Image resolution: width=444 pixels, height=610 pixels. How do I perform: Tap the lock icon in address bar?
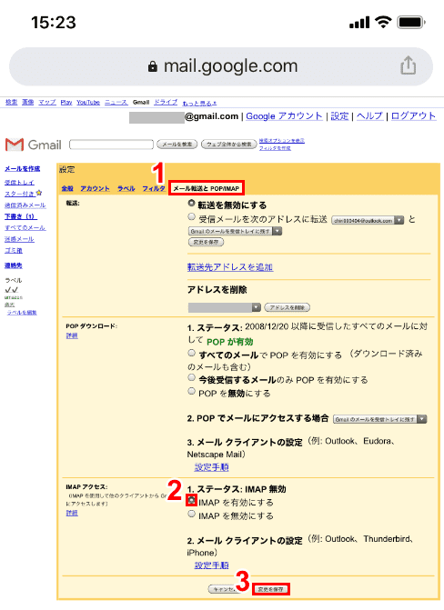tap(153, 66)
